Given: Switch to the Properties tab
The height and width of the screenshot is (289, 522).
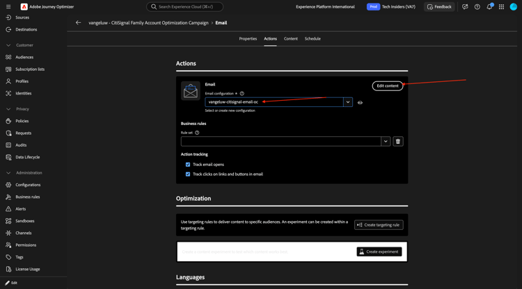Looking at the screenshot, I should click(248, 39).
